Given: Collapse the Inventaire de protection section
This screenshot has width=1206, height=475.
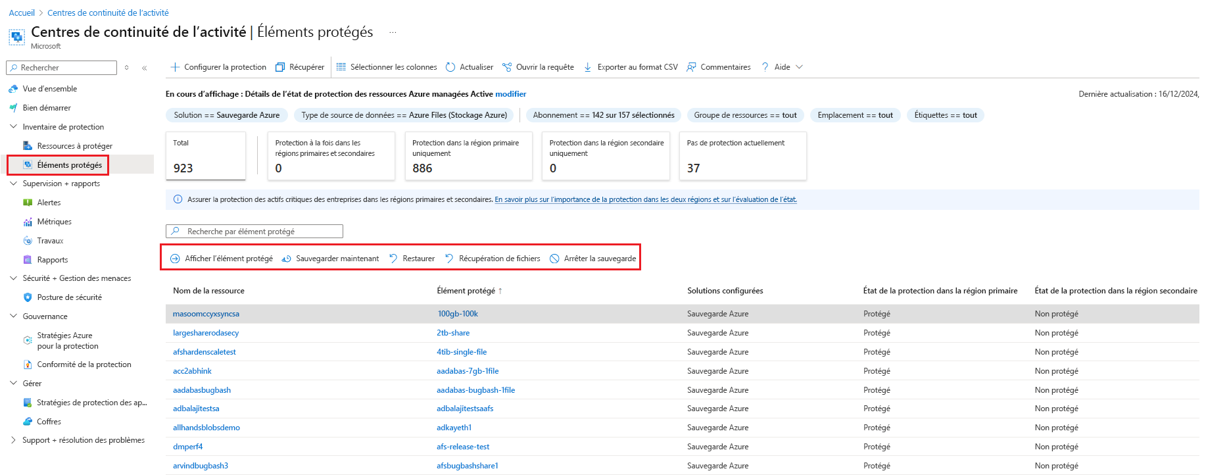Looking at the screenshot, I should pyautogui.click(x=13, y=127).
